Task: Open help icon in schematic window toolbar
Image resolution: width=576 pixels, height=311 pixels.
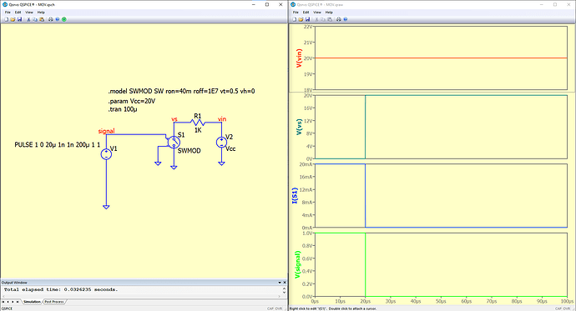Action: coord(58,19)
